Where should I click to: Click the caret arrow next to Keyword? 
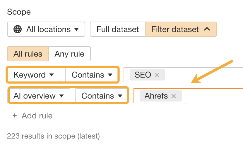52,75
